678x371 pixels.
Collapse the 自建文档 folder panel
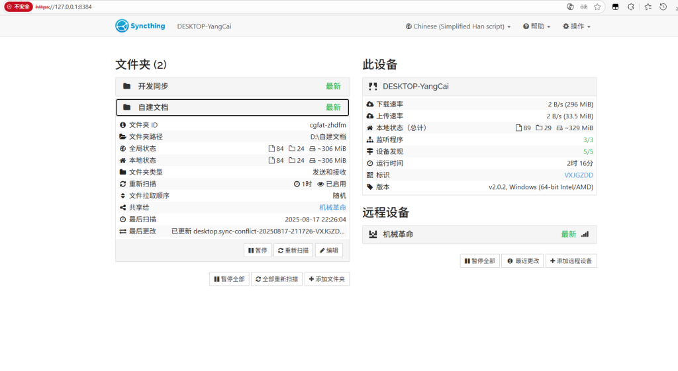pos(232,107)
